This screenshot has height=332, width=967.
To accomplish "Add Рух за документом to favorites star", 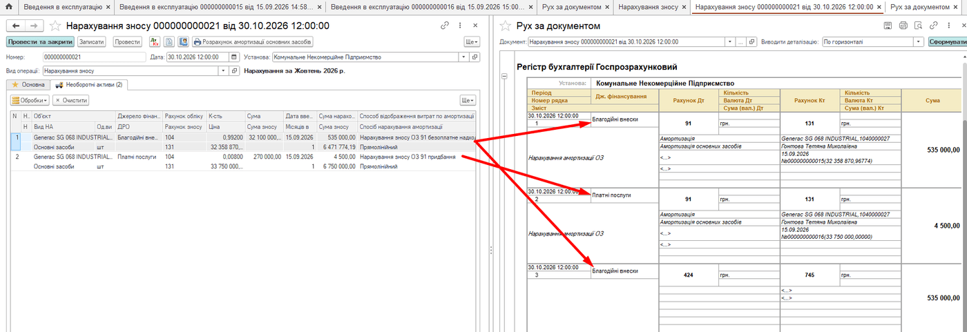I will click(x=505, y=26).
